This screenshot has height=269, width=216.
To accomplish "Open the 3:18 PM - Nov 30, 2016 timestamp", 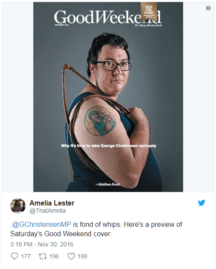I will tap(42, 244).
